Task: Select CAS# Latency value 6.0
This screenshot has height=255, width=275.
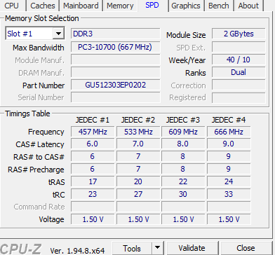Action: tap(93, 144)
